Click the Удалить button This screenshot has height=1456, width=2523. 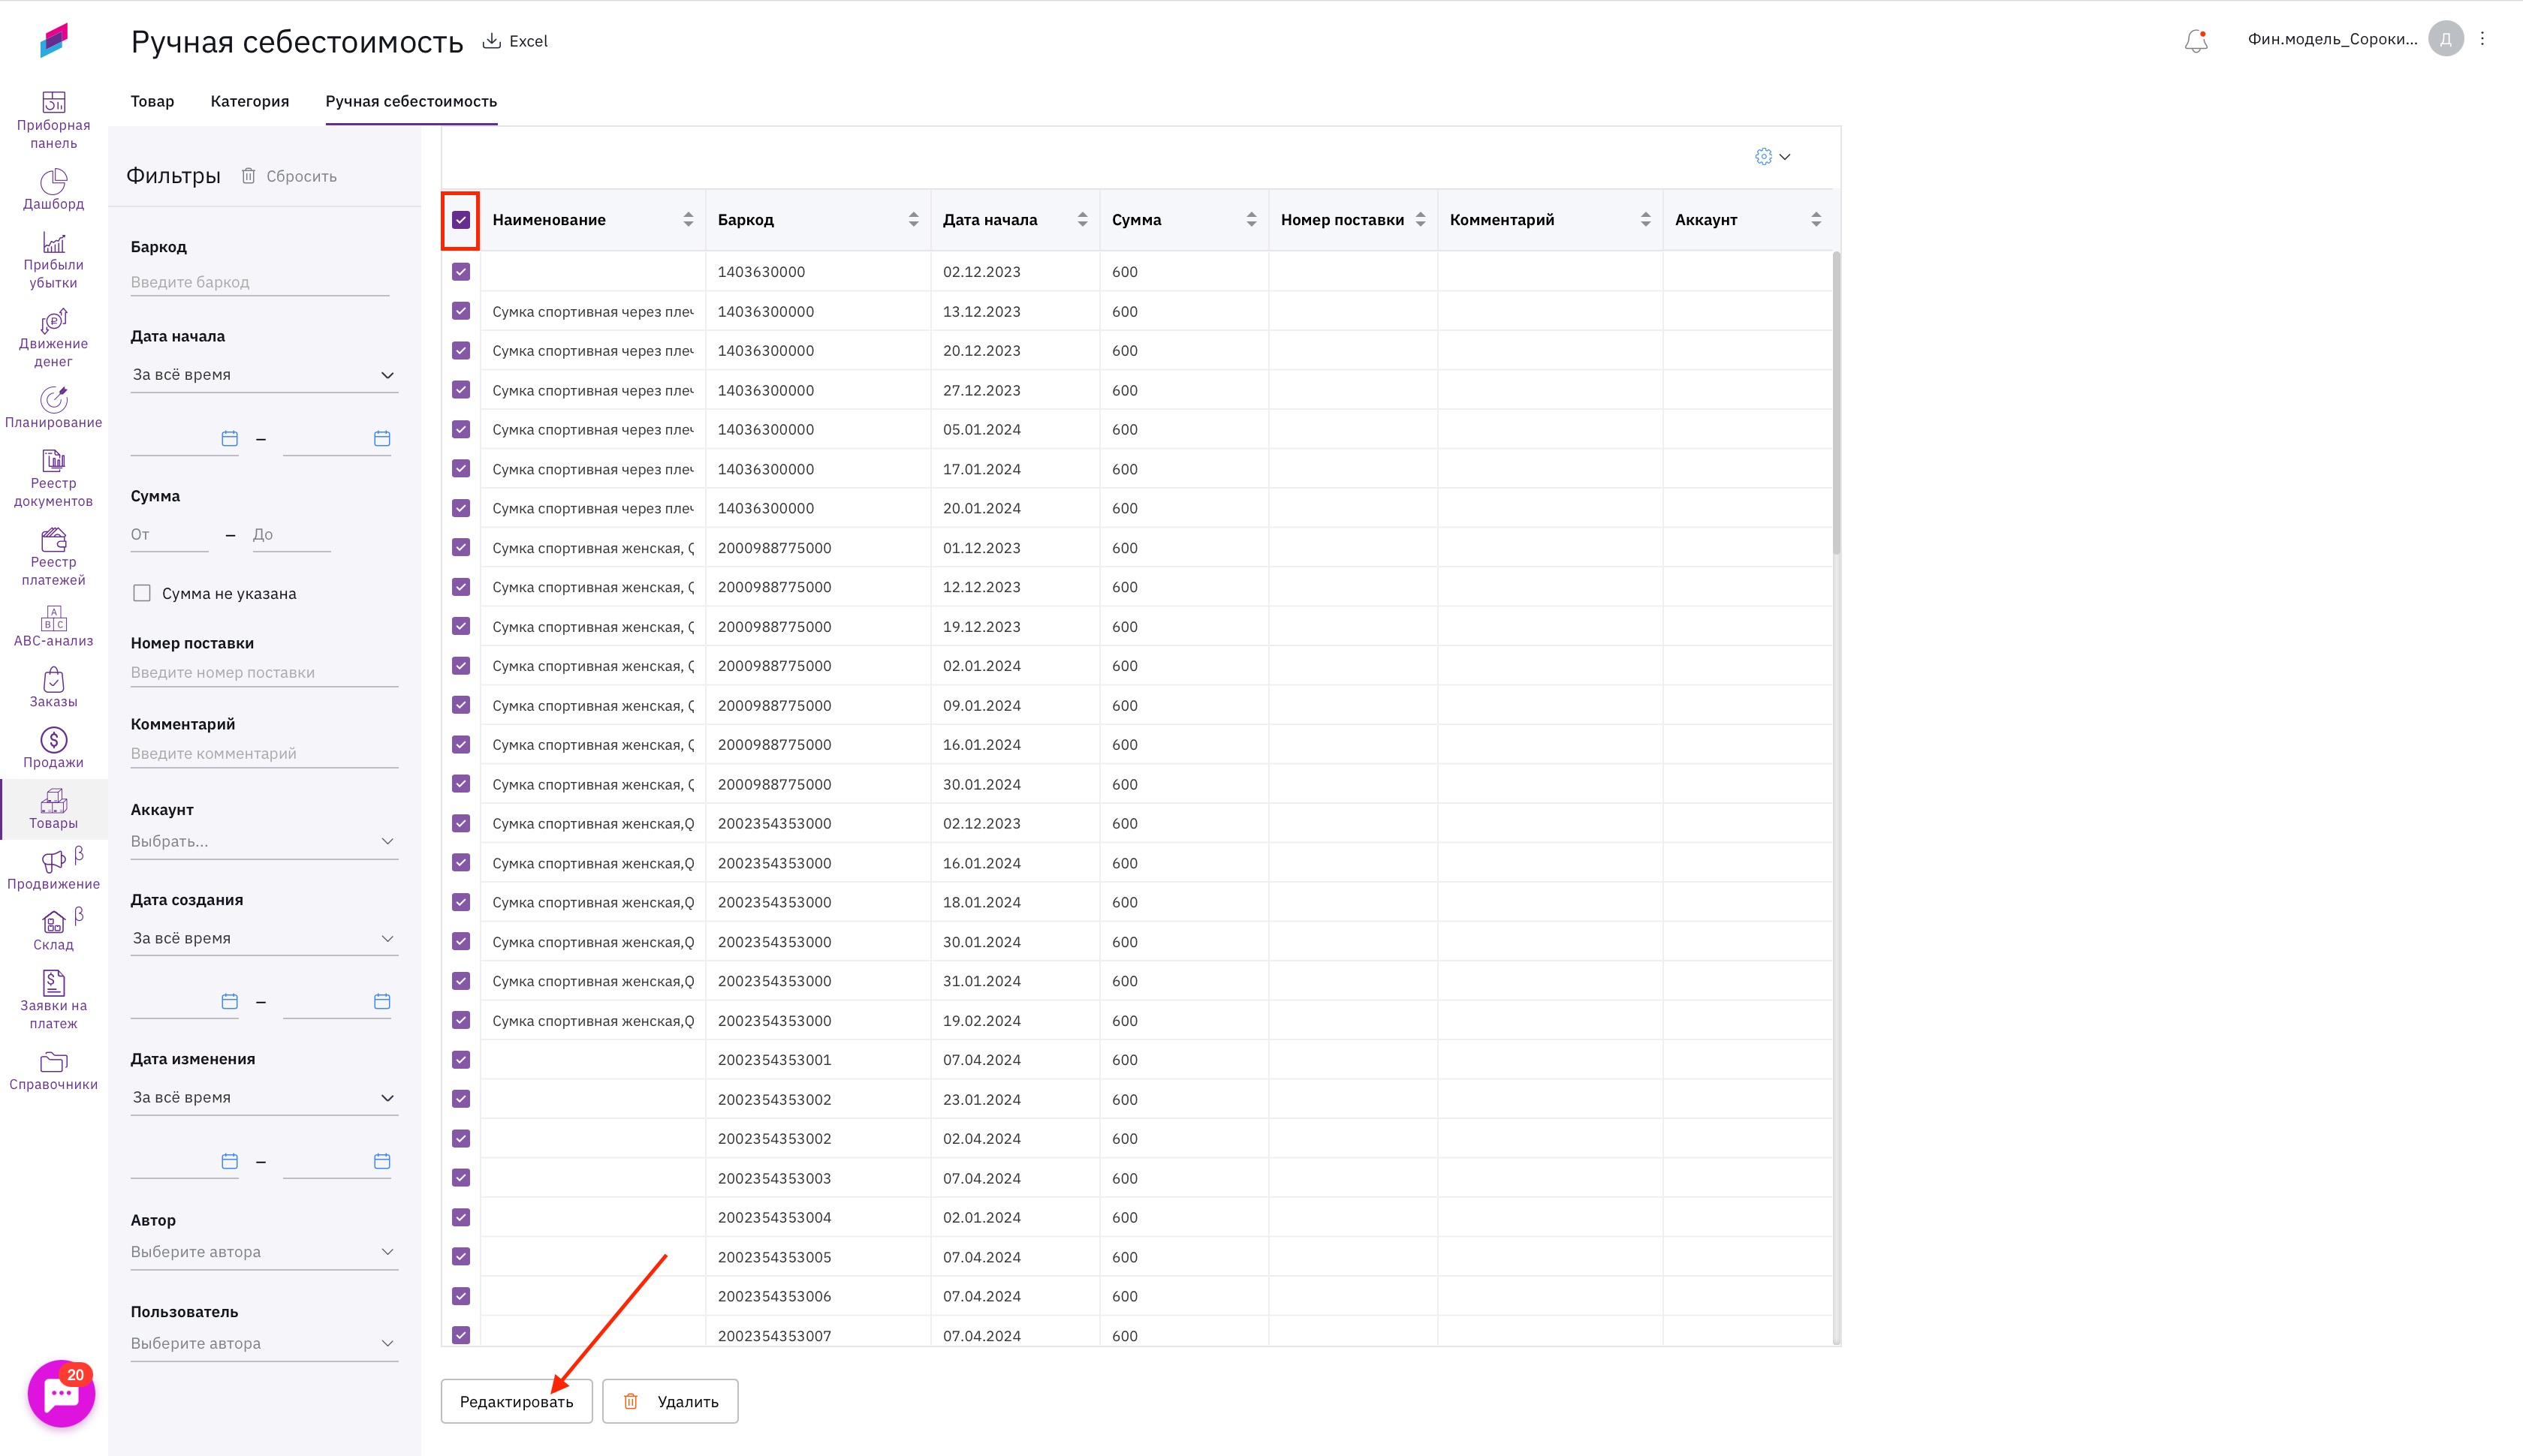[671, 1401]
